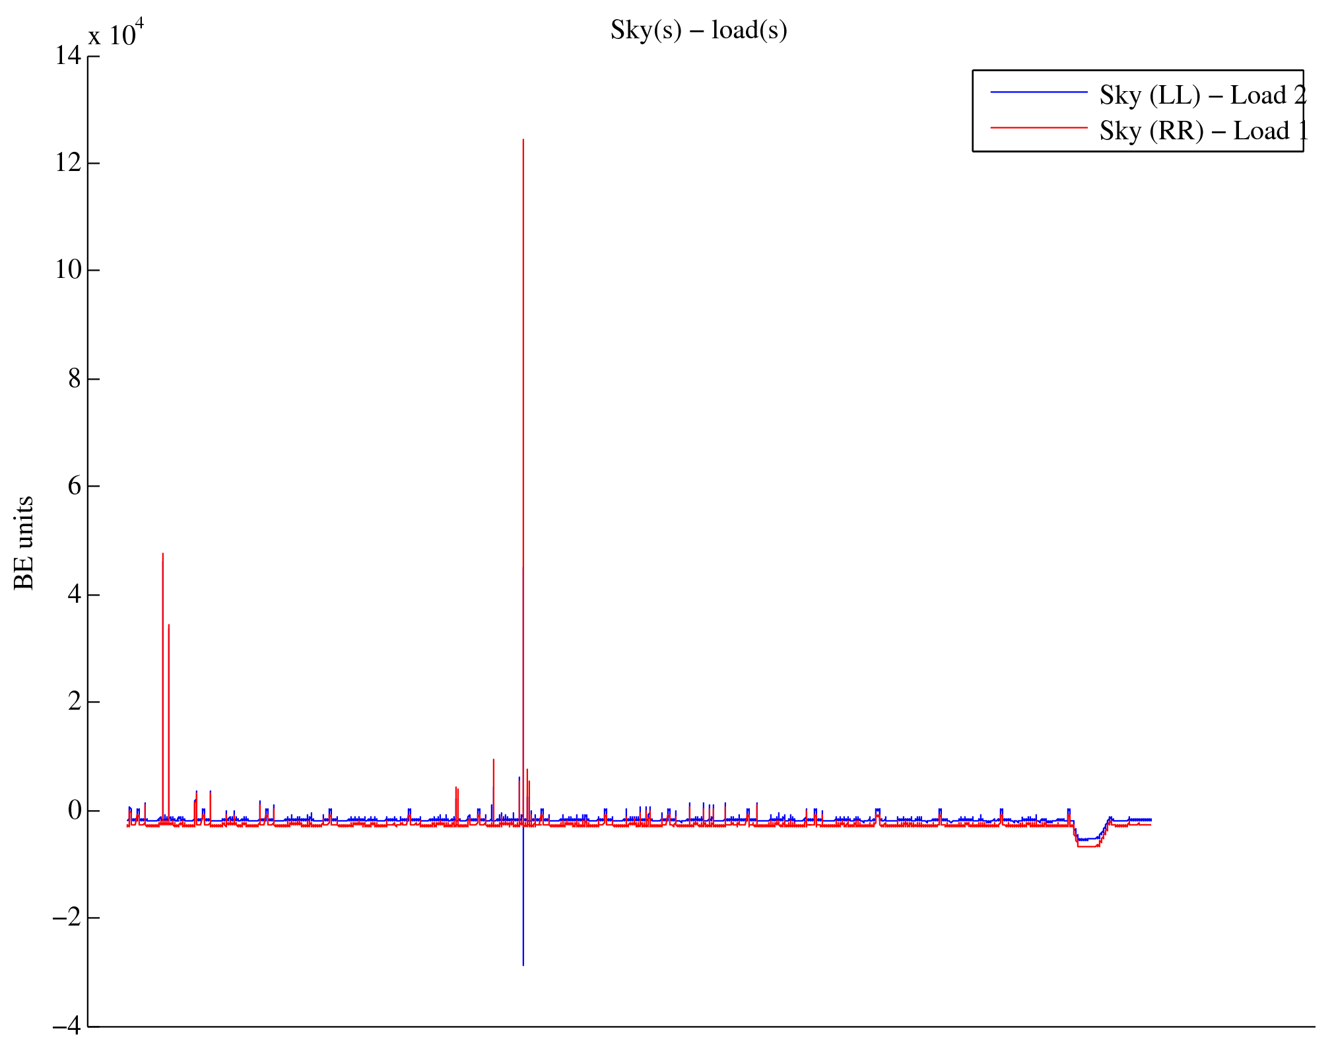Click the y-axis tick label 12
The height and width of the screenshot is (1051, 1334).
(68, 162)
